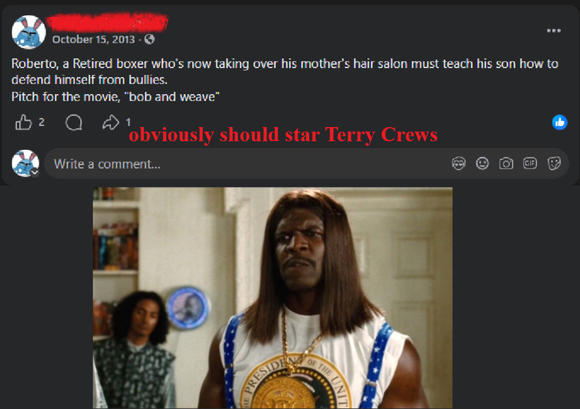Click the post text about bob and weave

(285, 80)
